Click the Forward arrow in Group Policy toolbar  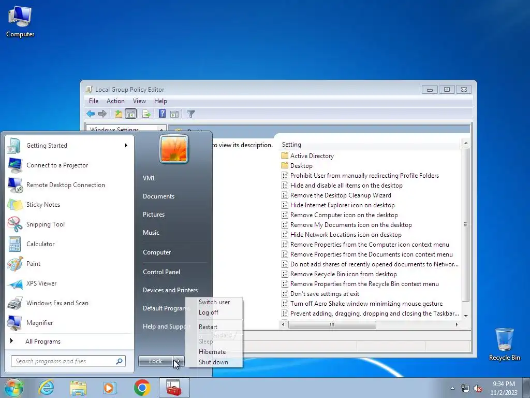click(x=102, y=113)
